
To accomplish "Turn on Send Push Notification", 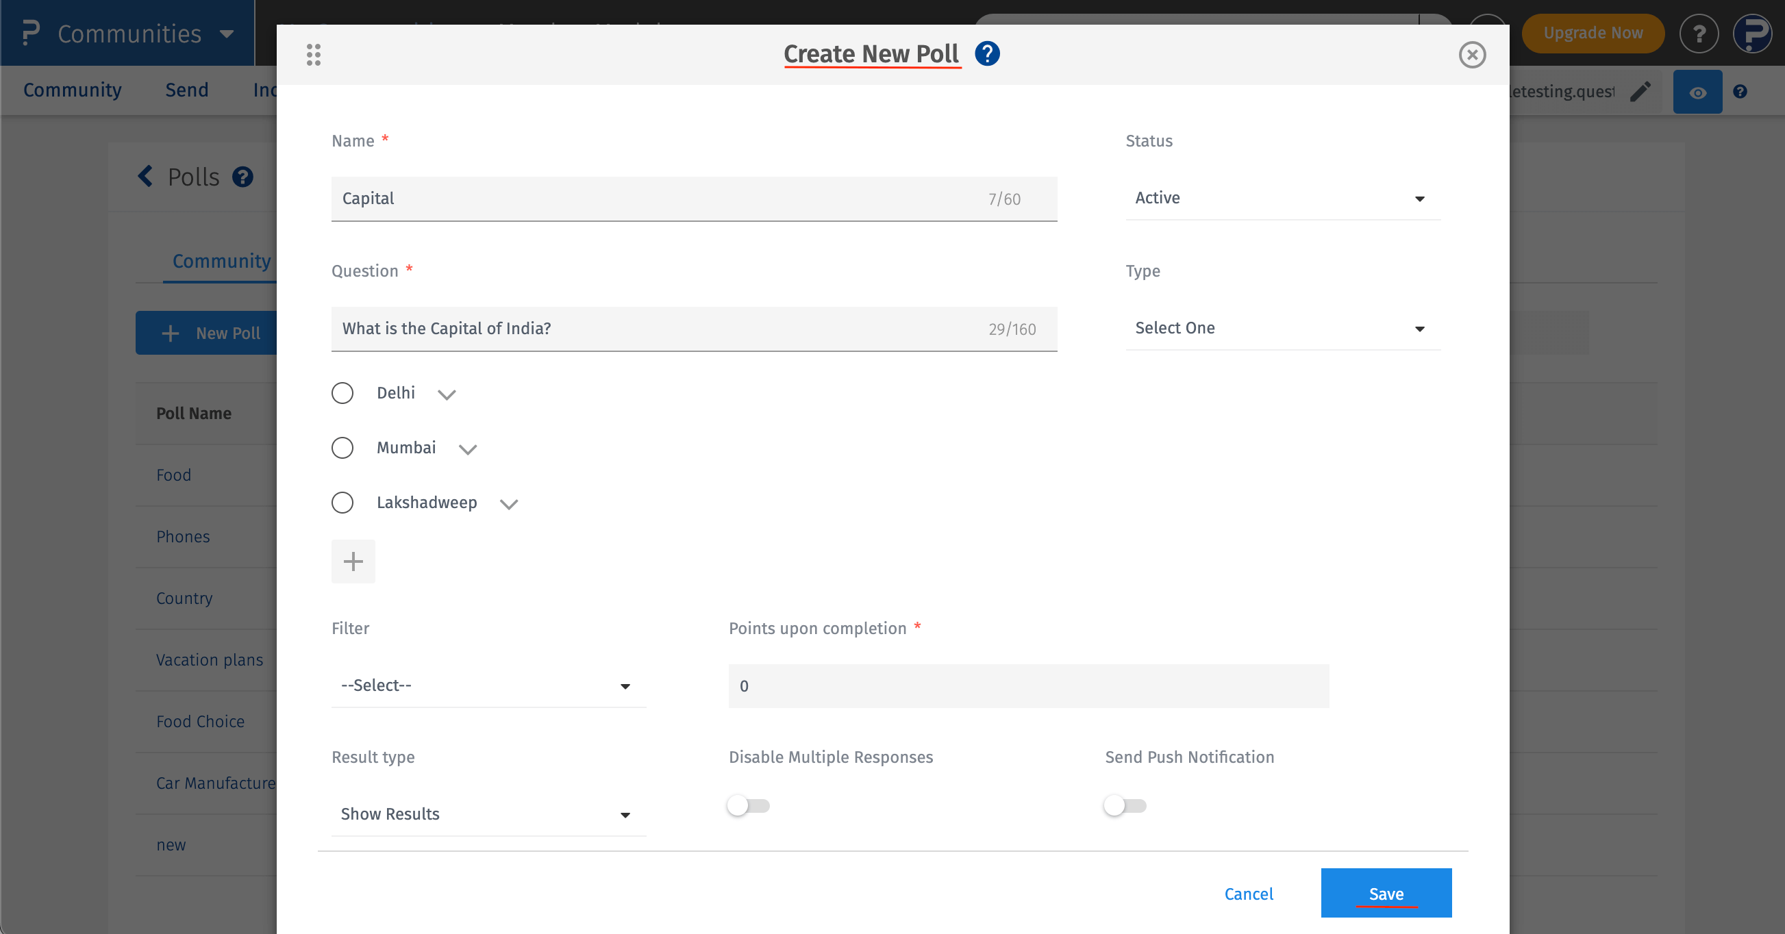I will point(1124,805).
